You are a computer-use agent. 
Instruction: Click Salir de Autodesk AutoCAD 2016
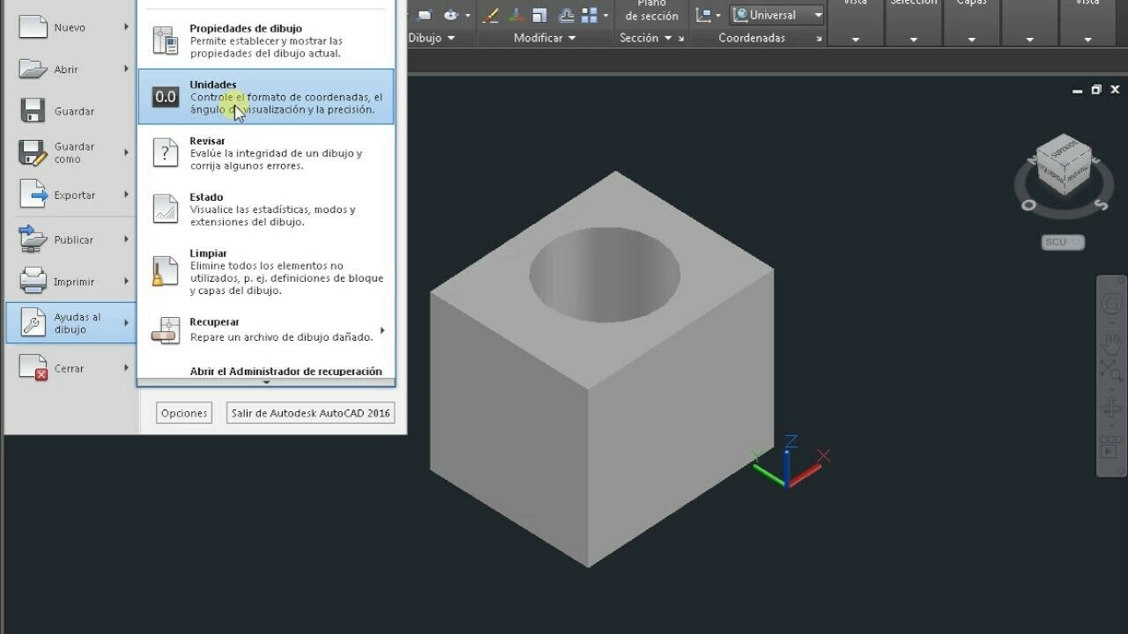point(310,413)
